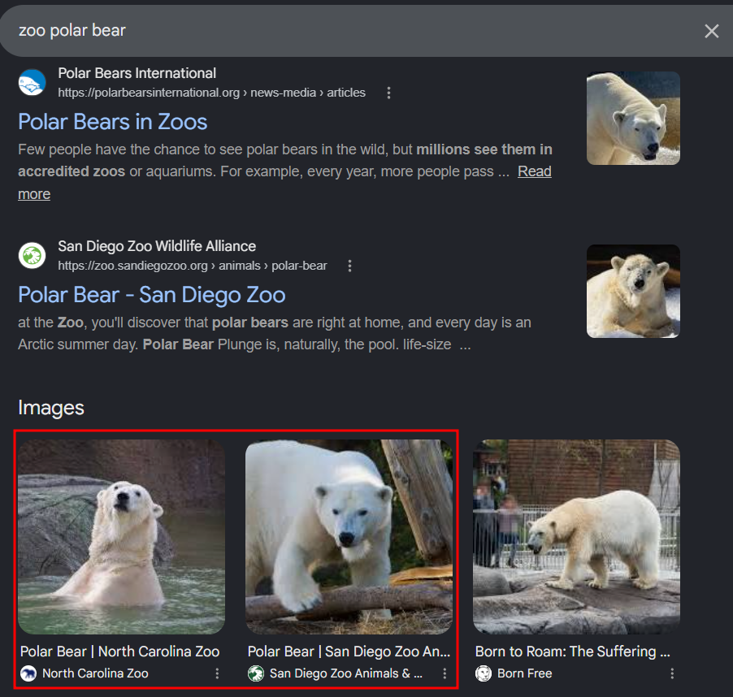This screenshot has width=733, height=697.
Task: Open options menu for San Diego Zoo result
Action: pos(349,266)
